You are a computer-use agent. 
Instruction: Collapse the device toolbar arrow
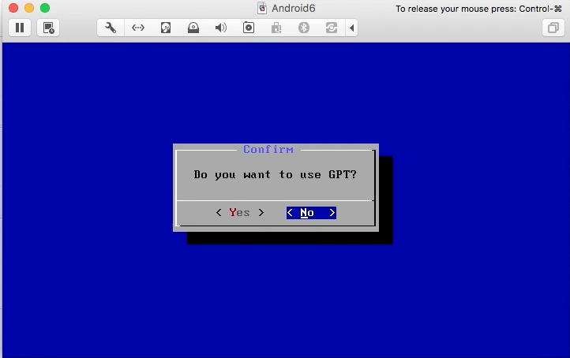tap(352, 28)
